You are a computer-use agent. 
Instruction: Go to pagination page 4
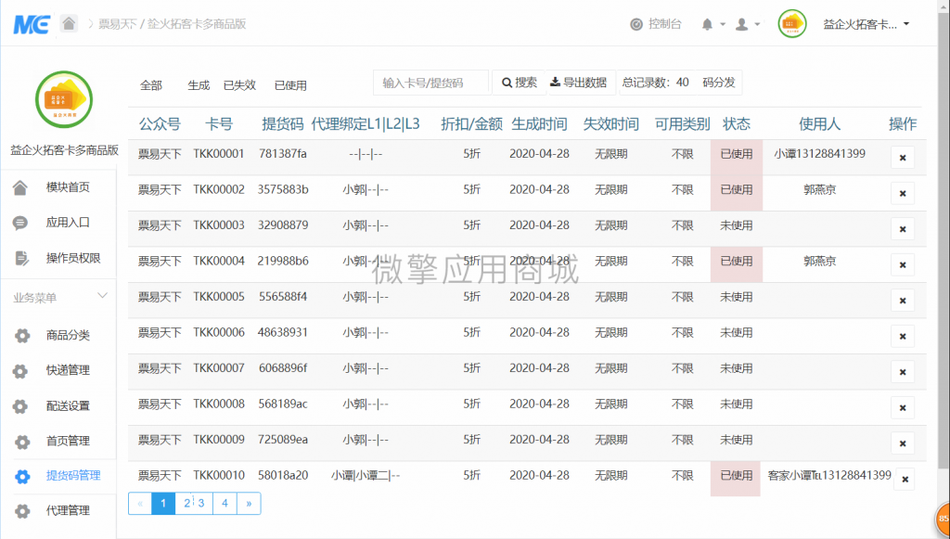(x=225, y=503)
